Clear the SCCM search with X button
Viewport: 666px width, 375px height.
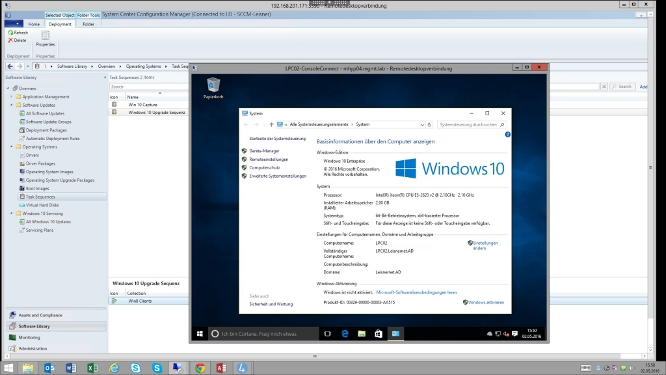pos(604,87)
